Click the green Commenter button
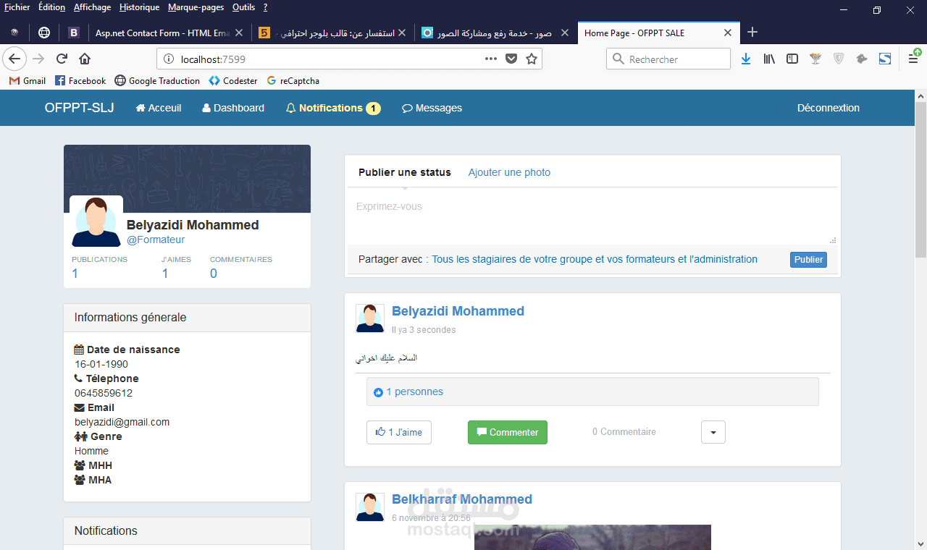 coord(508,432)
